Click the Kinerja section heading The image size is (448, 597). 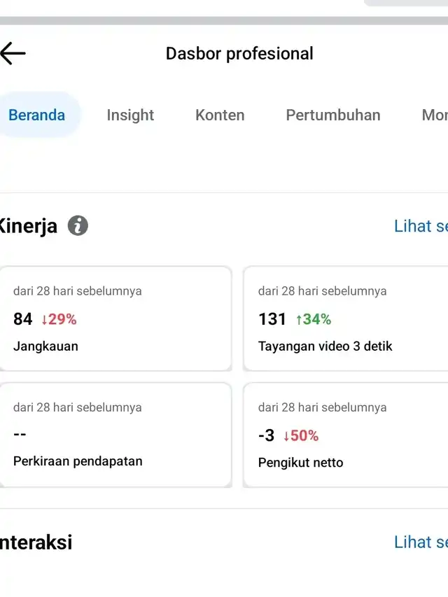(28, 227)
